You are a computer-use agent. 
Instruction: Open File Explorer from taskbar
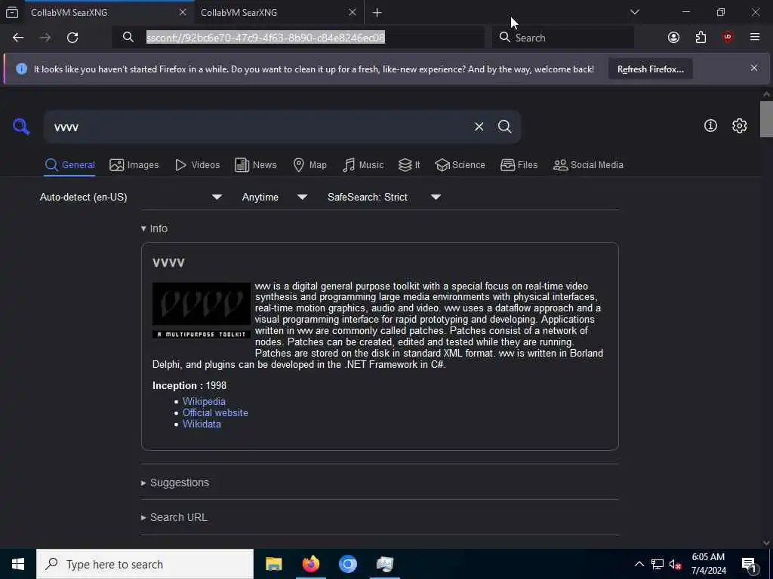pyautogui.click(x=273, y=564)
